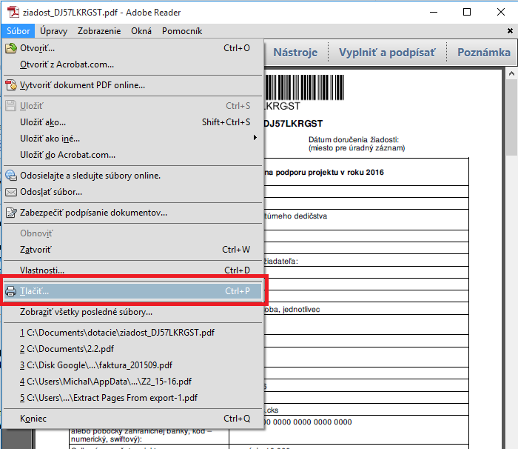Click the pen signing icon beside Zabezpečiť podpísanie

click(x=11, y=213)
